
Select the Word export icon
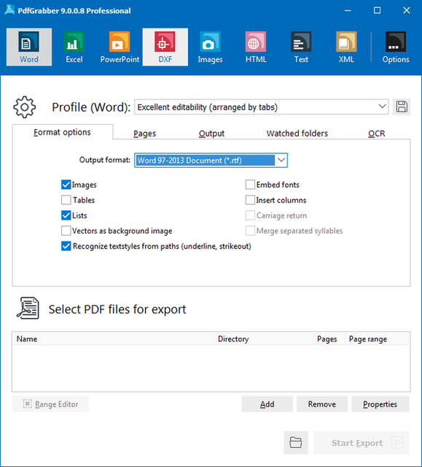point(29,47)
